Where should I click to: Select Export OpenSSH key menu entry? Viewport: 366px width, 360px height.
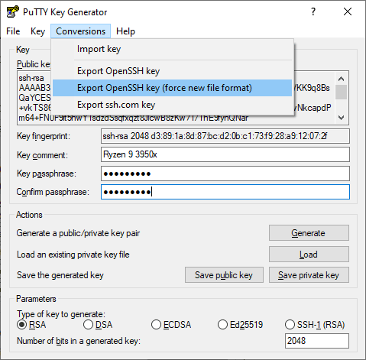pyautogui.click(x=172, y=71)
